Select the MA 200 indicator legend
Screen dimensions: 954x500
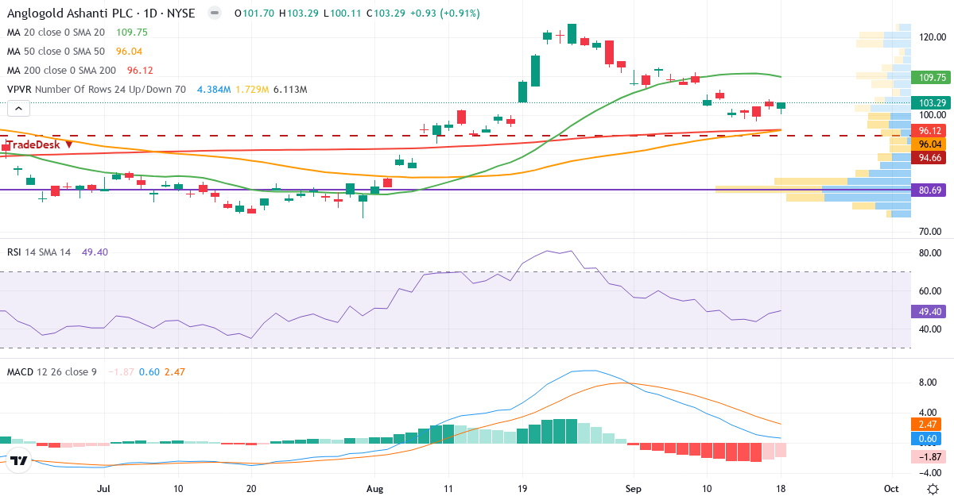click(62, 71)
